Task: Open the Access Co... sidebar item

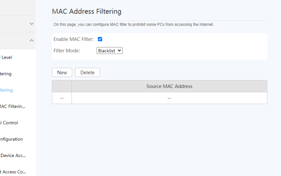Action: click(x=13, y=172)
